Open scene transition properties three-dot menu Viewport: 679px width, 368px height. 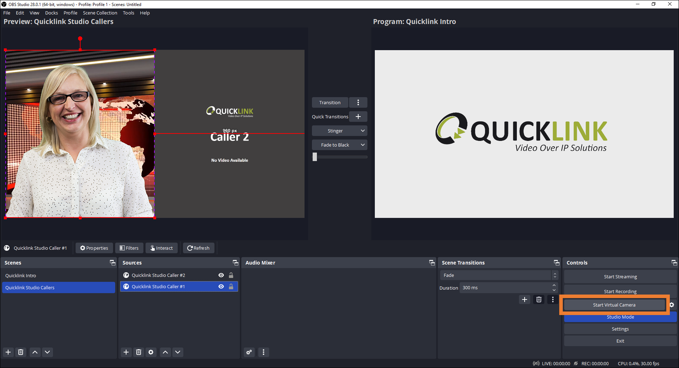tap(553, 299)
